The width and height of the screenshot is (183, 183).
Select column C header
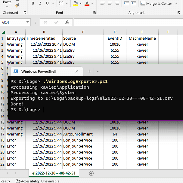[x=83, y=32]
